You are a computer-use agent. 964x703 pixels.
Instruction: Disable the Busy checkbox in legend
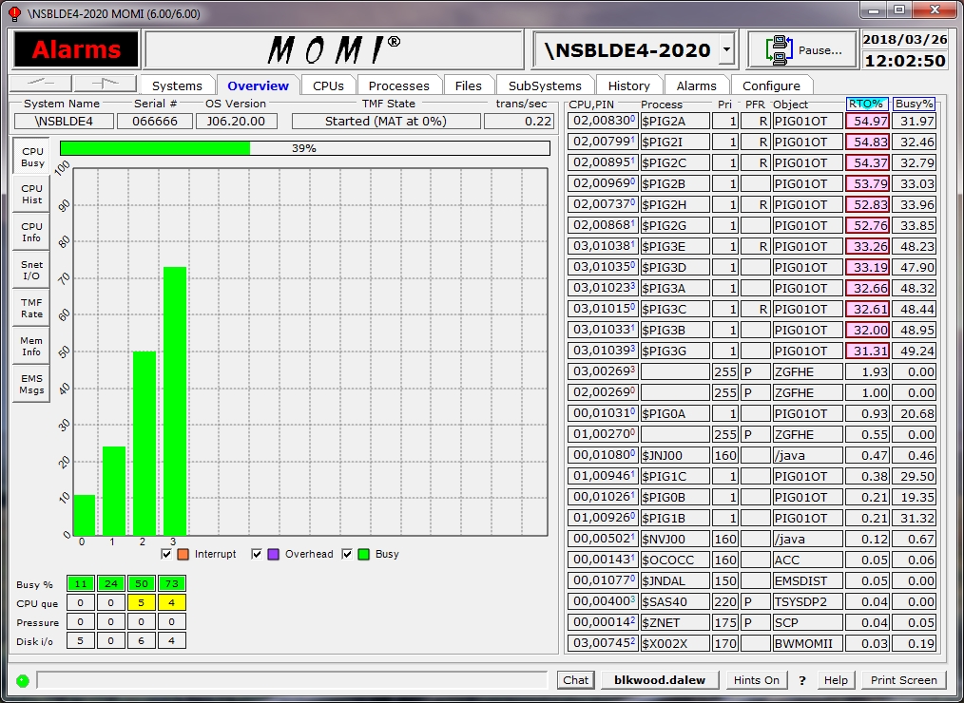[x=348, y=554]
